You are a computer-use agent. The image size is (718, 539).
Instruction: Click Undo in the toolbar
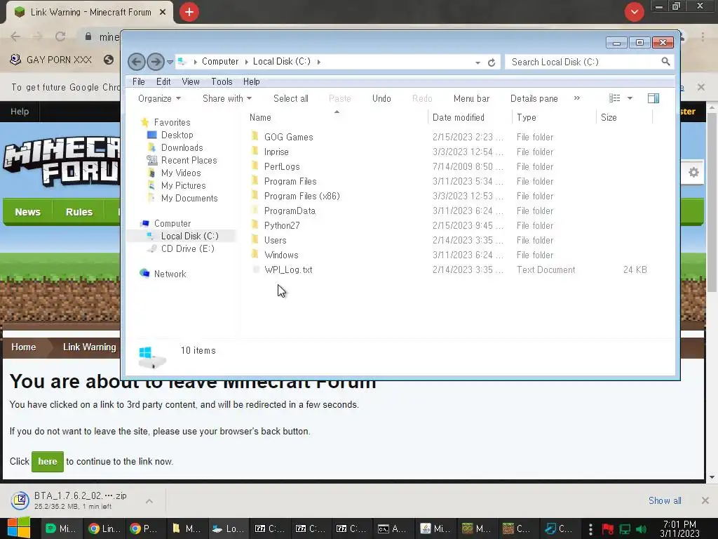click(381, 98)
